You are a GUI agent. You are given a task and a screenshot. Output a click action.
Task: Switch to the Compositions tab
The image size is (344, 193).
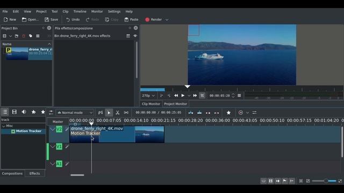pos(12,173)
